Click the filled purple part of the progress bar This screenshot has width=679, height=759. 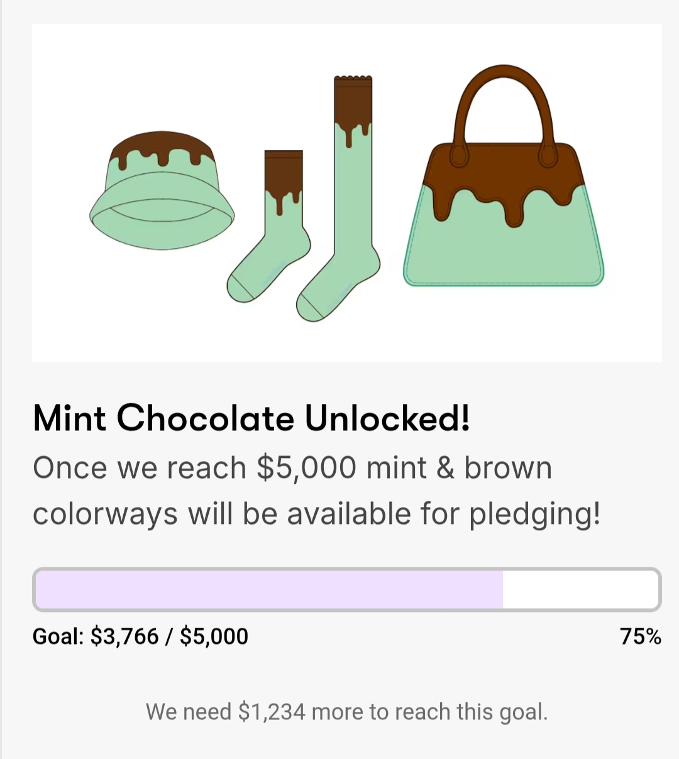269,590
